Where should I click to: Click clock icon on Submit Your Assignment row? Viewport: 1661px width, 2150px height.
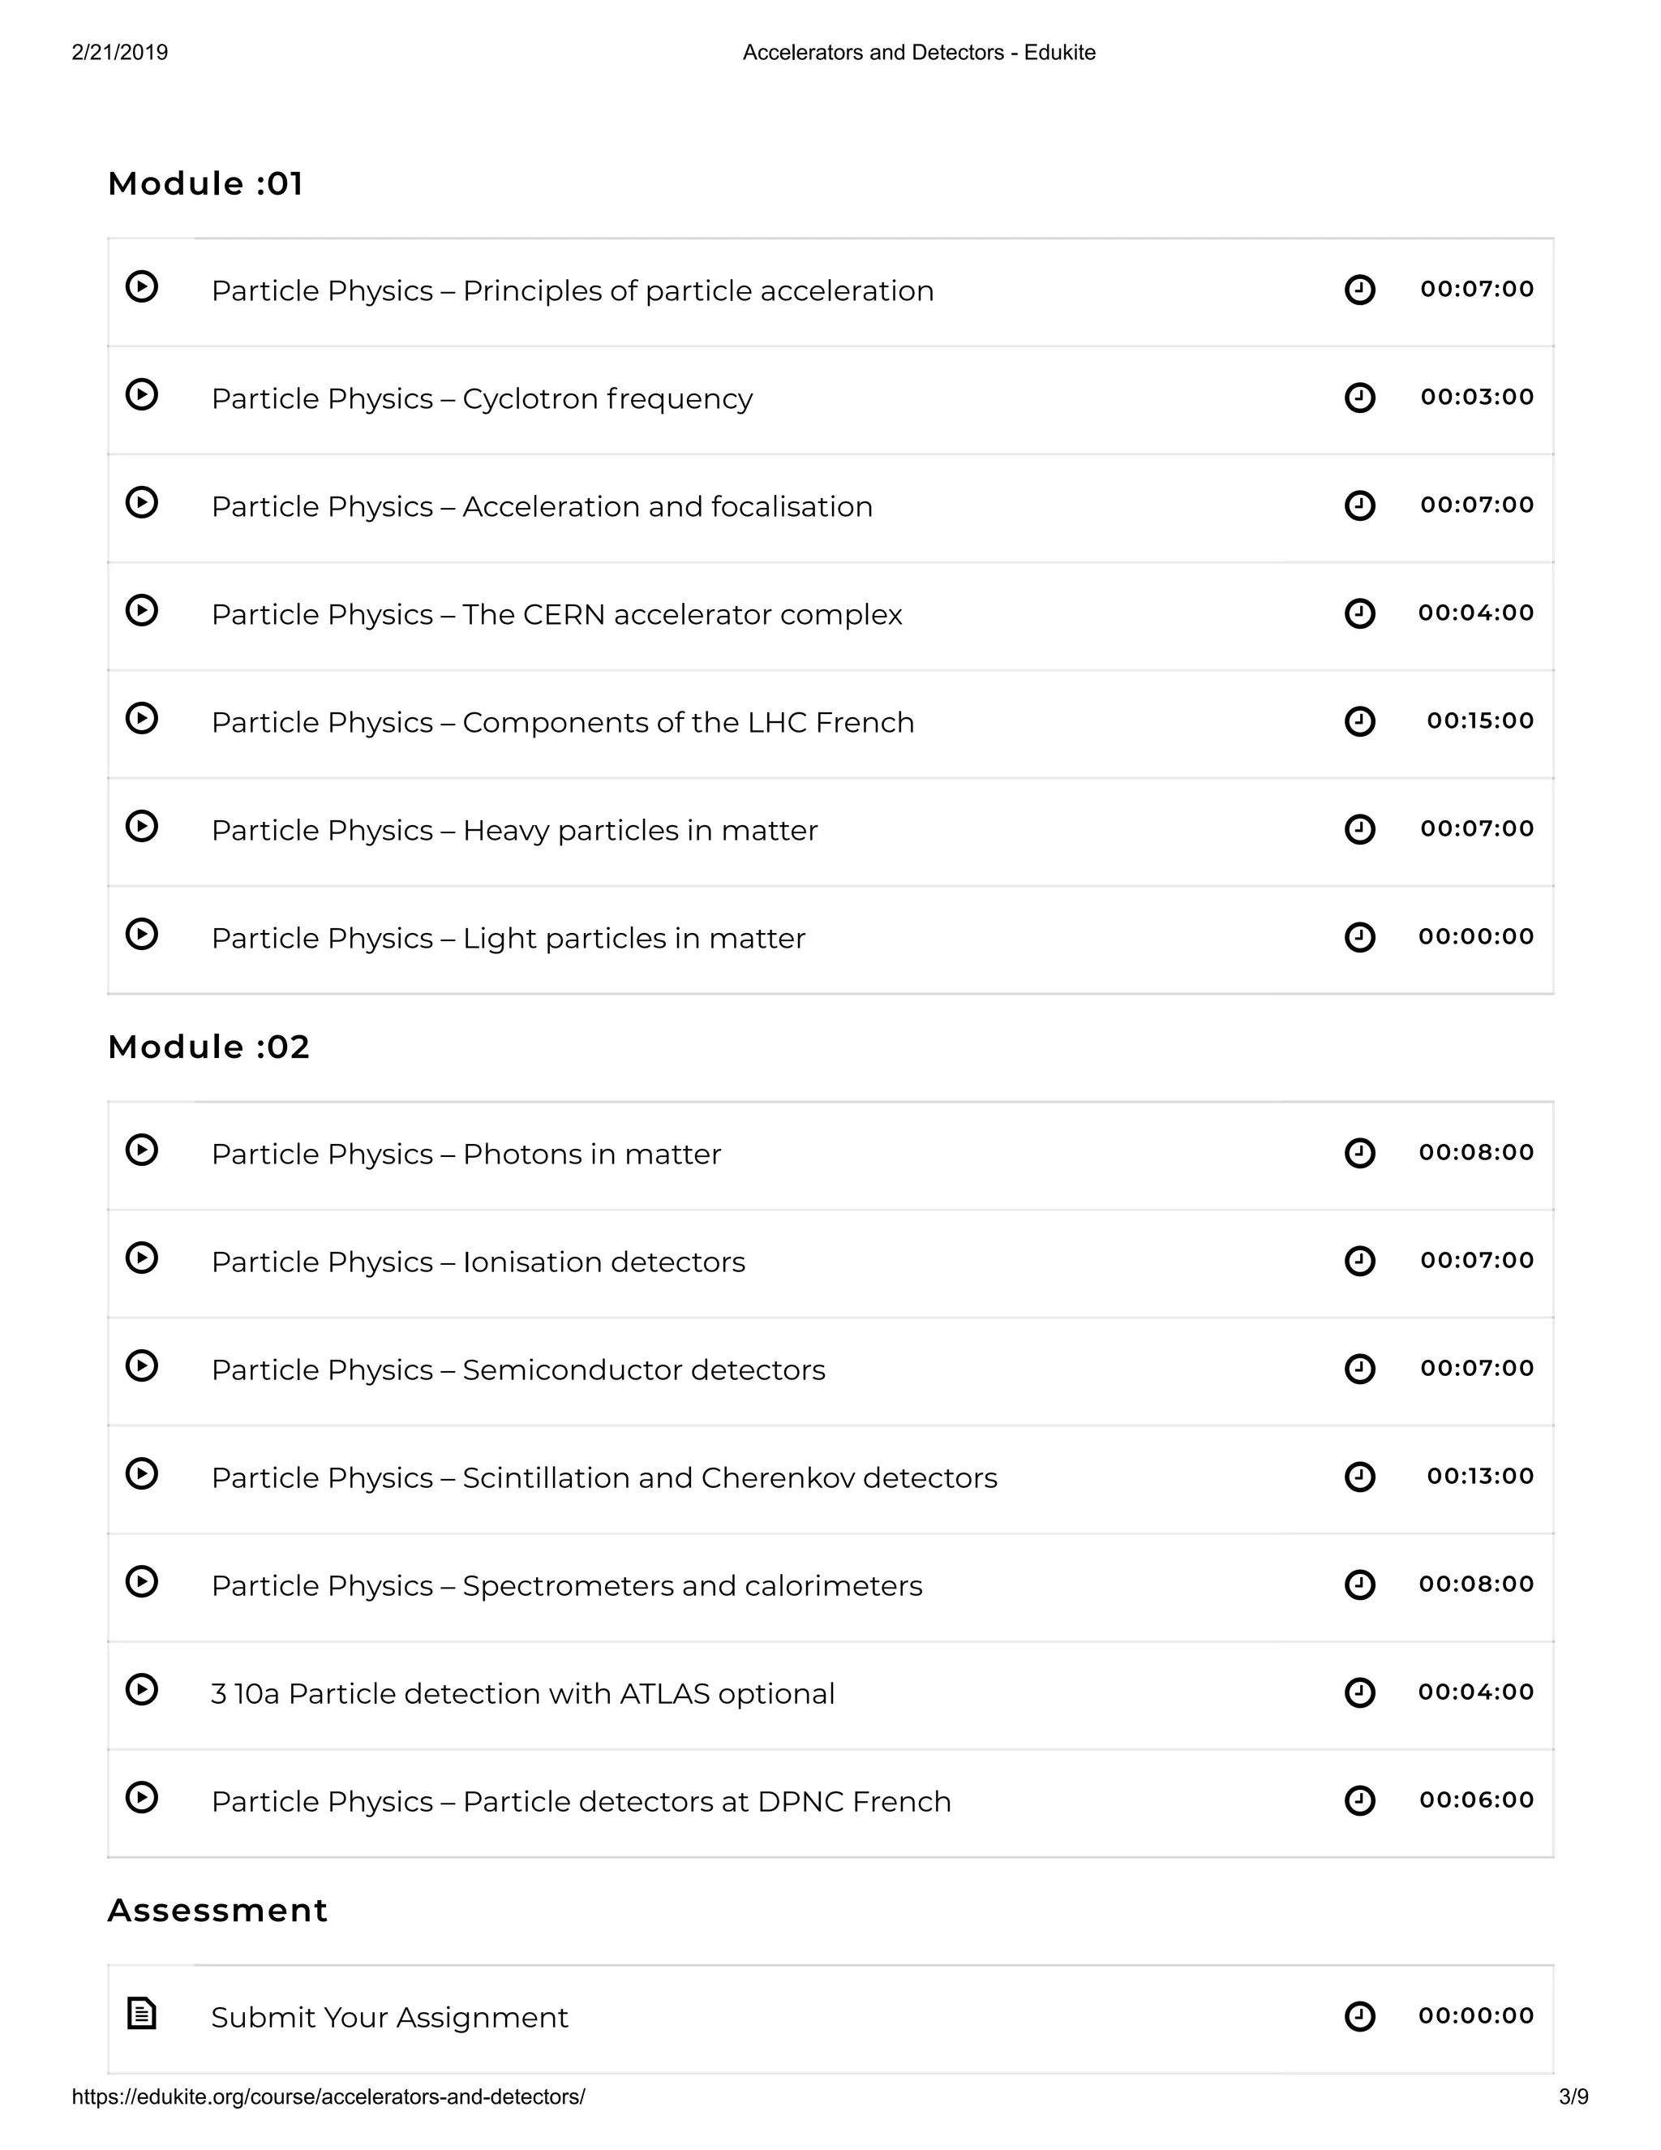[x=1360, y=2016]
